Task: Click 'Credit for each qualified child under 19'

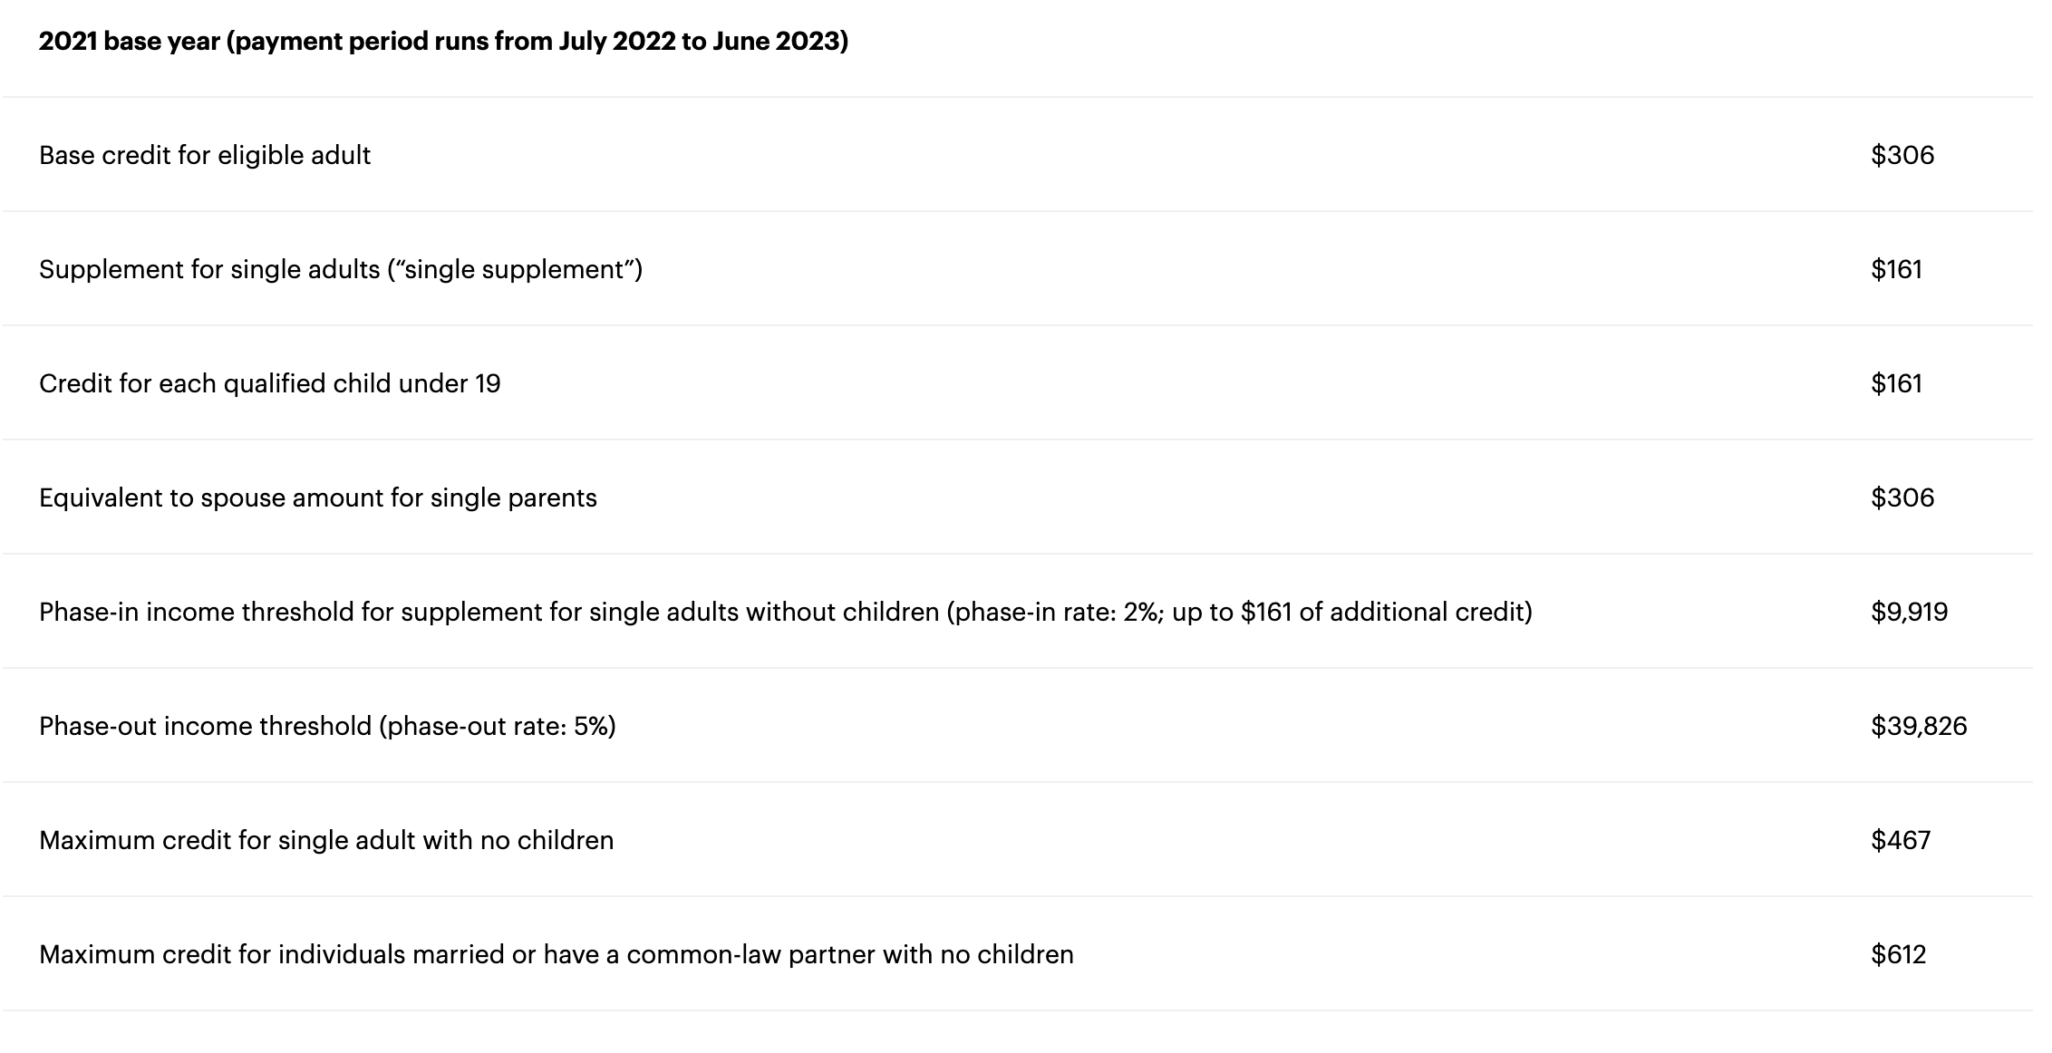Action: tap(269, 384)
